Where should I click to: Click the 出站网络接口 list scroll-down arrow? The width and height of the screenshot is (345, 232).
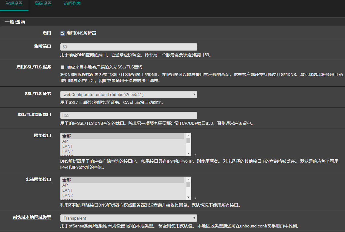pos(188,197)
